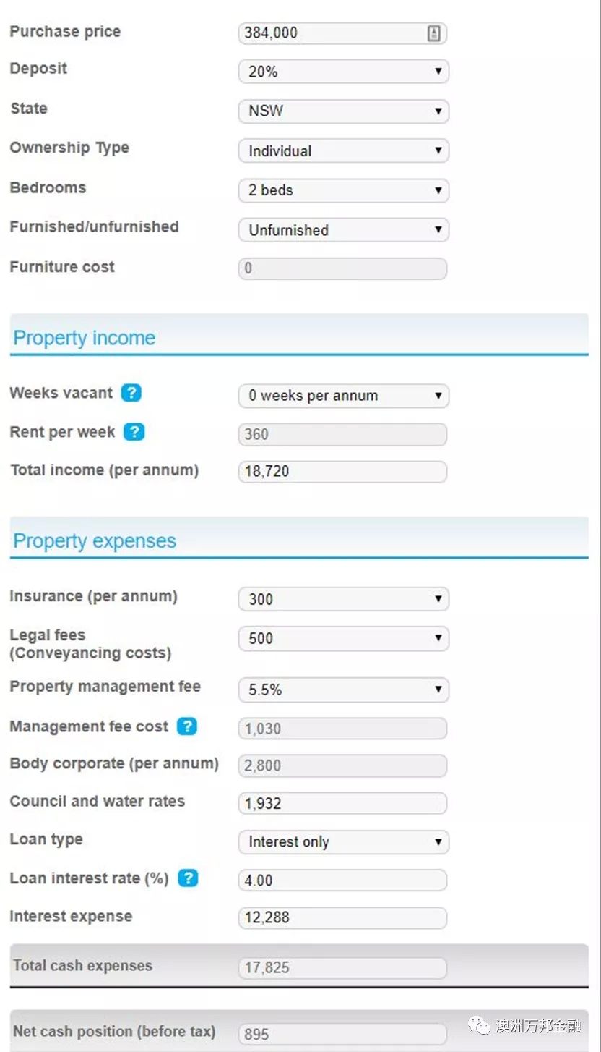Open the Property management fee dropdown
This screenshot has width=601, height=1052.
(344, 690)
